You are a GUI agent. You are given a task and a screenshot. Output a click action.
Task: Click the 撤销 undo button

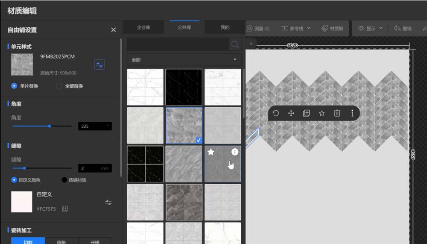tap(403, 28)
